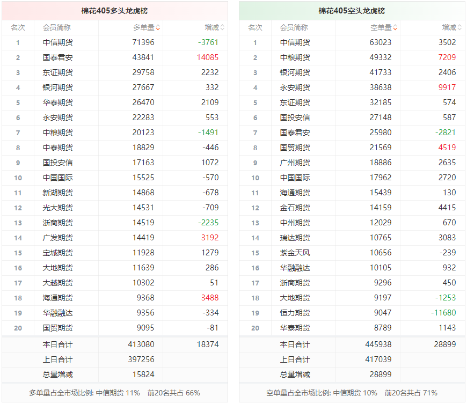Click red change value 9917
The height and width of the screenshot is (404, 467).
(x=447, y=87)
